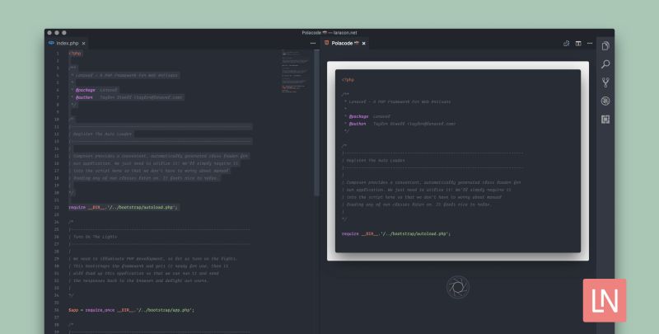Click the <?php opening tag in editor
Image resolution: width=659 pixels, height=334 pixels.
click(x=75, y=54)
